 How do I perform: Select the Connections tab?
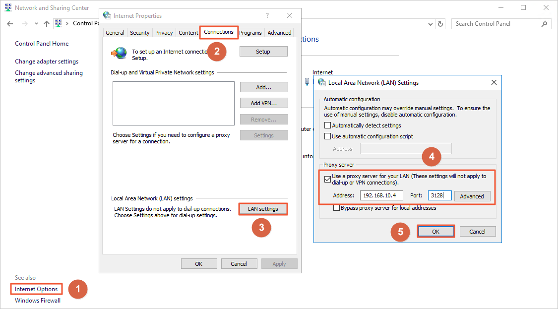point(219,32)
